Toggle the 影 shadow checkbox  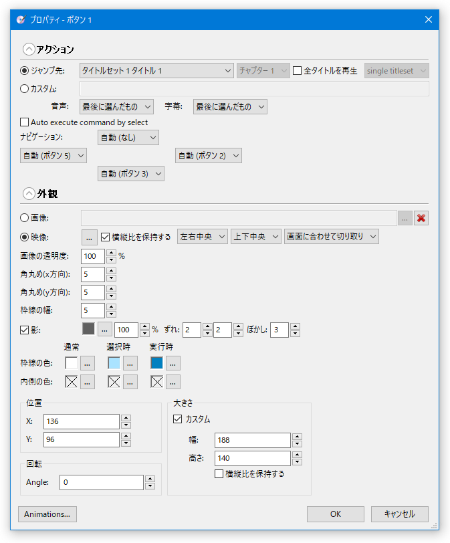point(24,330)
